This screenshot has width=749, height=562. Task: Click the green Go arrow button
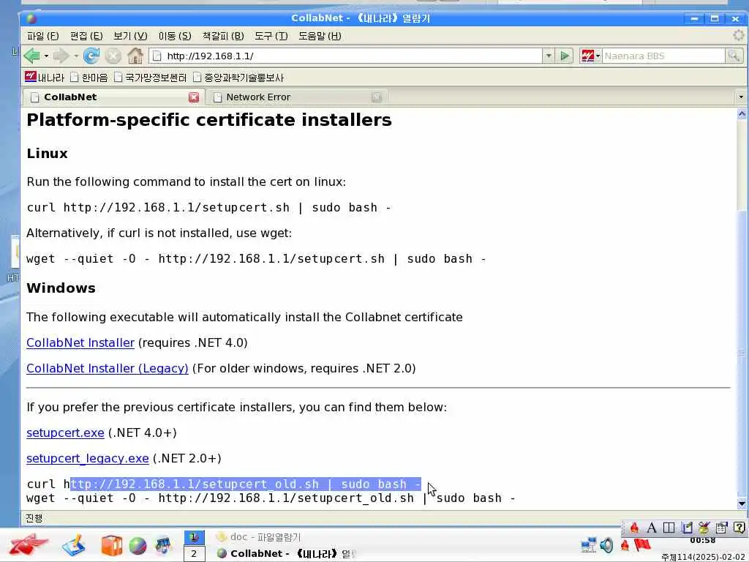click(565, 56)
